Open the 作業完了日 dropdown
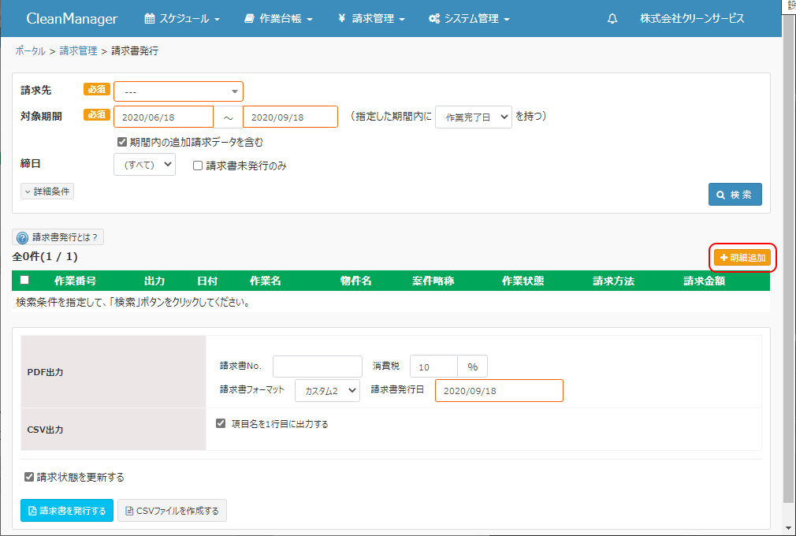The height and width of the screenshot is (536, 796). tap(473, 117)
